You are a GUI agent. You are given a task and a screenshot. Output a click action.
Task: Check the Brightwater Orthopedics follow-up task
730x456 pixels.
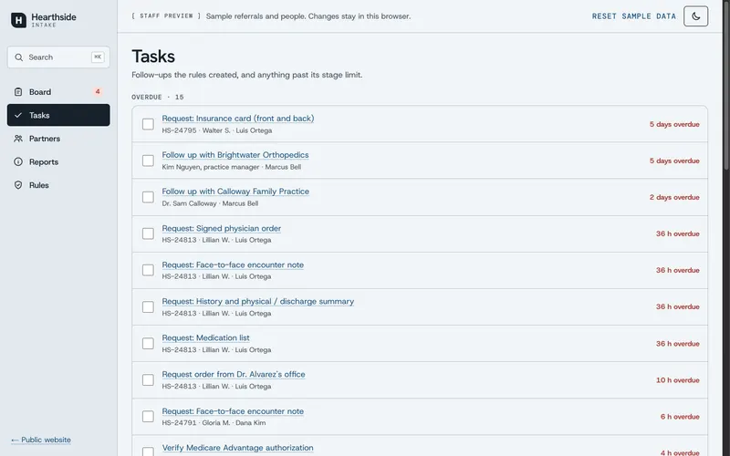pyautogui.click(x=148, y=161)
